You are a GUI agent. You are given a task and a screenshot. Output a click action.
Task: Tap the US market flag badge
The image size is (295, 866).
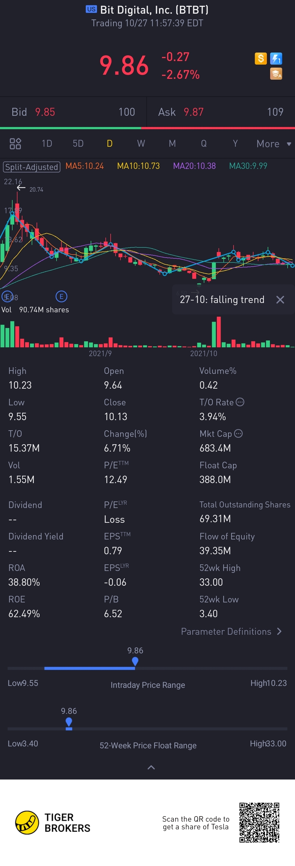coord(91,9)
